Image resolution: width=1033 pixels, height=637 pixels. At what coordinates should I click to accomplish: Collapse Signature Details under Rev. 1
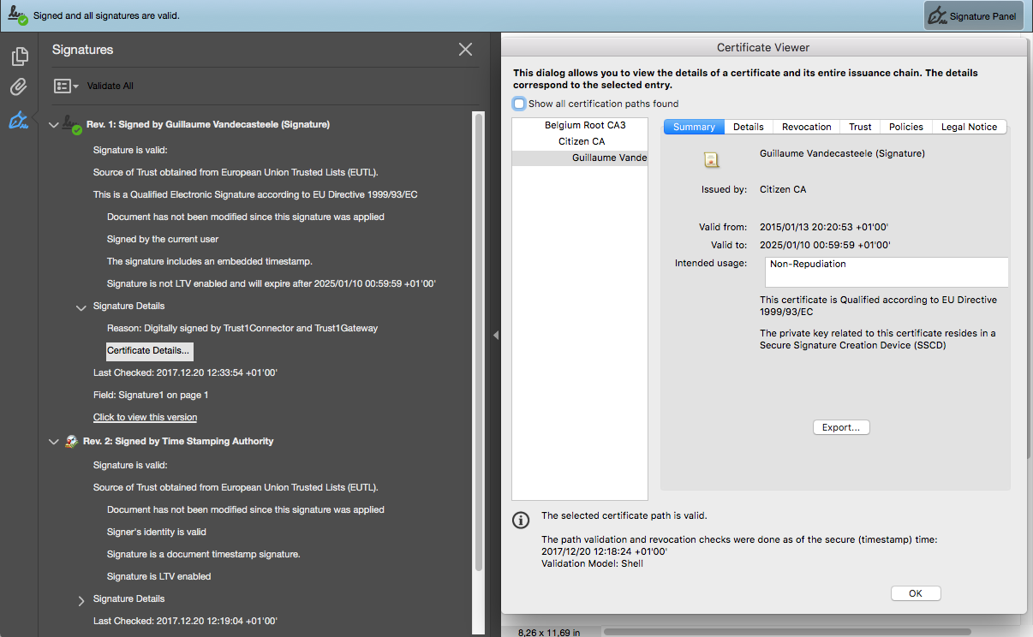tap(81, 307)
